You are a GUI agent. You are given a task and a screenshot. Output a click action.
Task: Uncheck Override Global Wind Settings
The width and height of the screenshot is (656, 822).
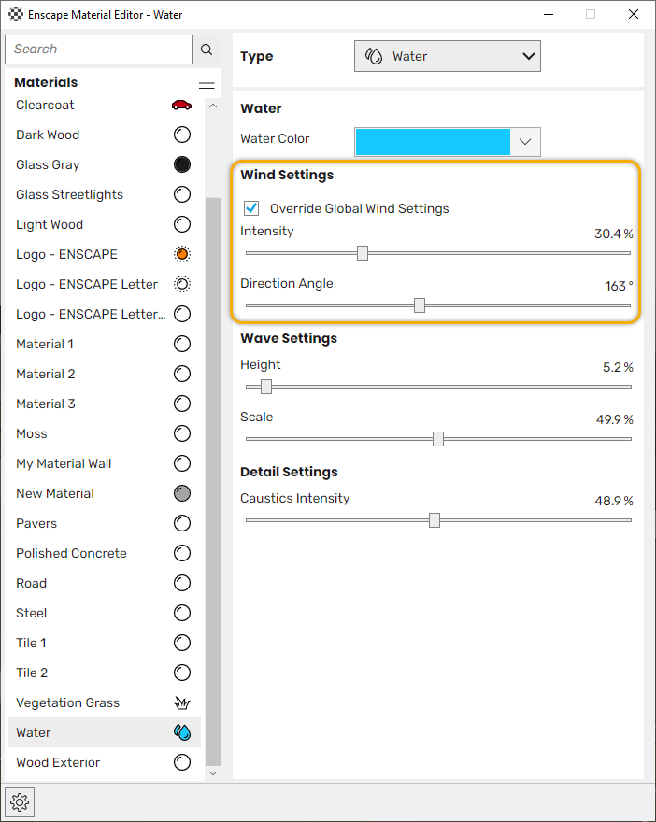tap(251, 208)
